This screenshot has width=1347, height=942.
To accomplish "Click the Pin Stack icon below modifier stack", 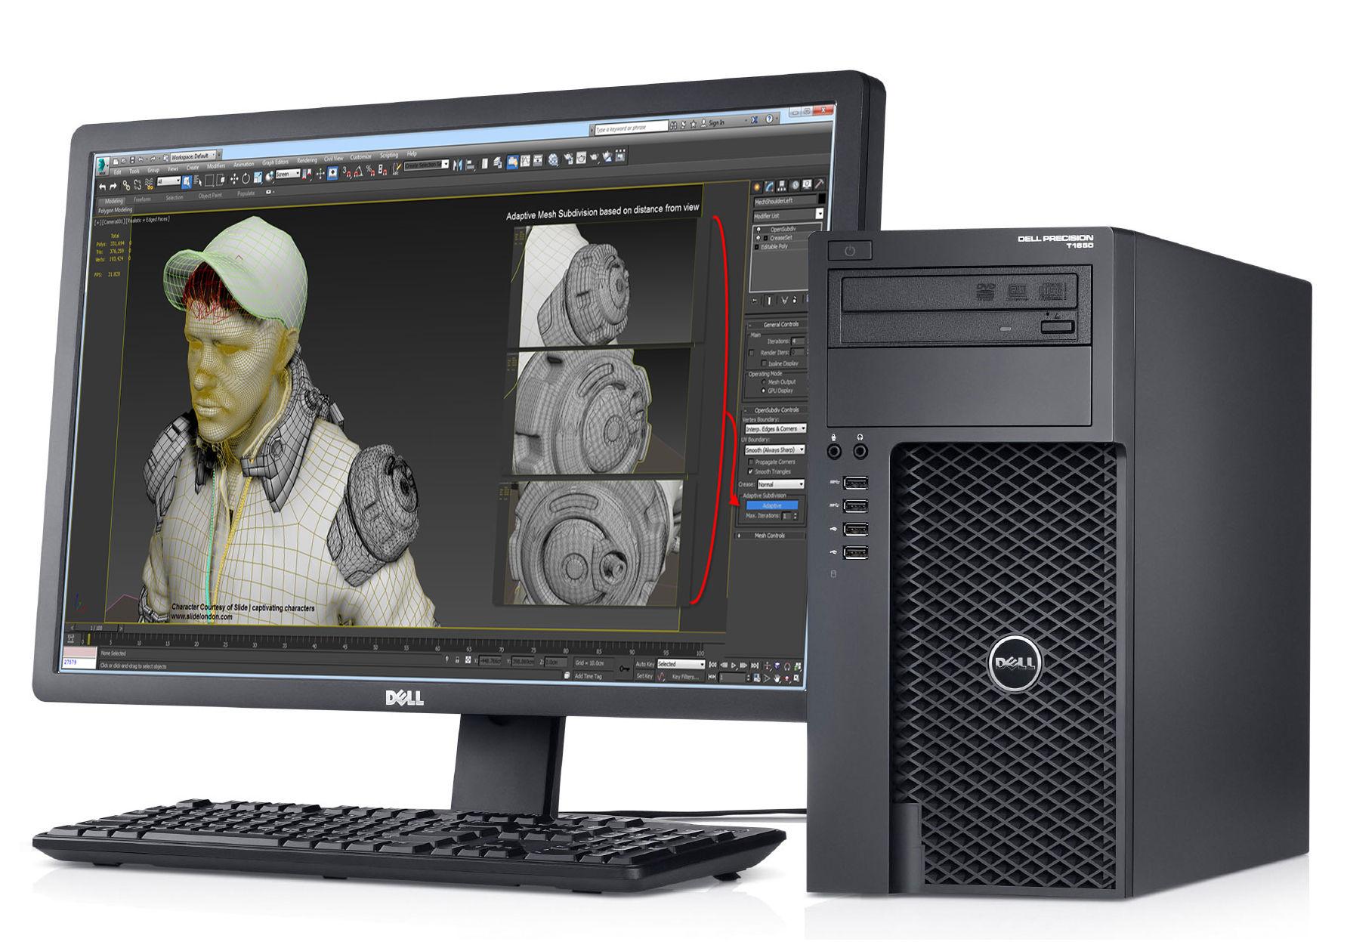I will [754, 300].
